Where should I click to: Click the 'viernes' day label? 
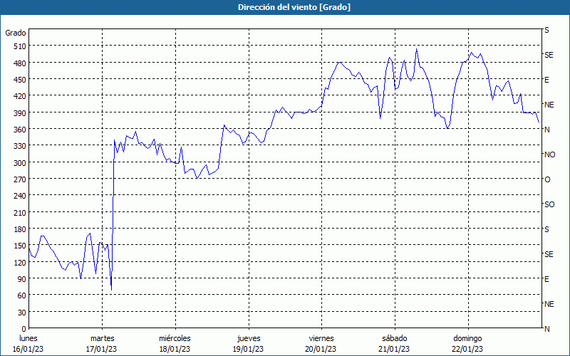click(321, 338)
